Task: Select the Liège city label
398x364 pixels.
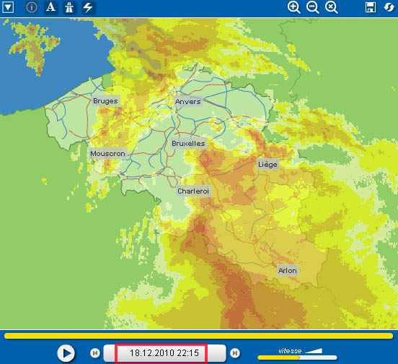Action: [267, 165]
